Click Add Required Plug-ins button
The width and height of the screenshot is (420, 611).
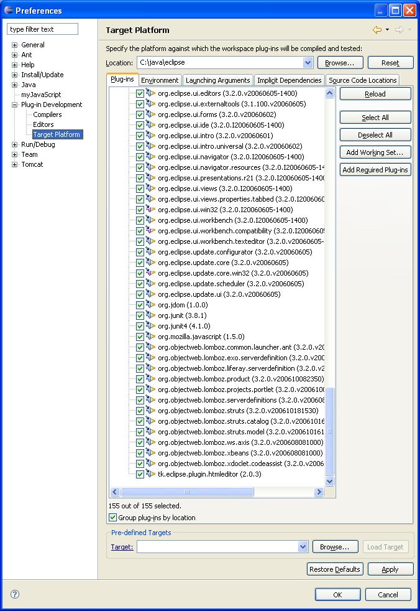click(375, 169)
